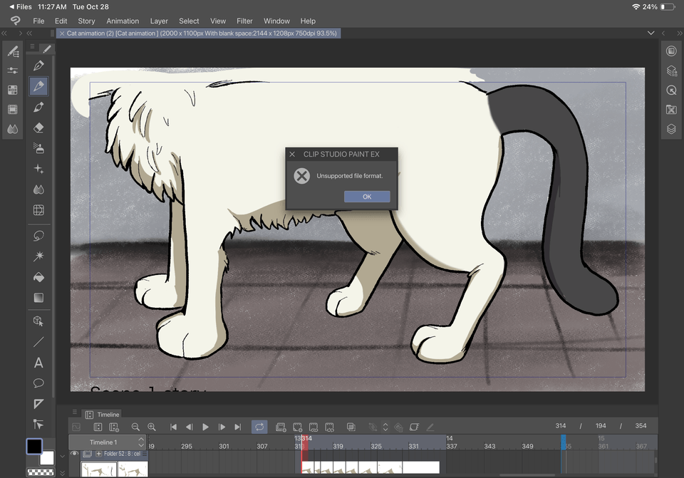Play the animation in the timeline
This screenshot has width=684, height=478.
tap(205, 427)
